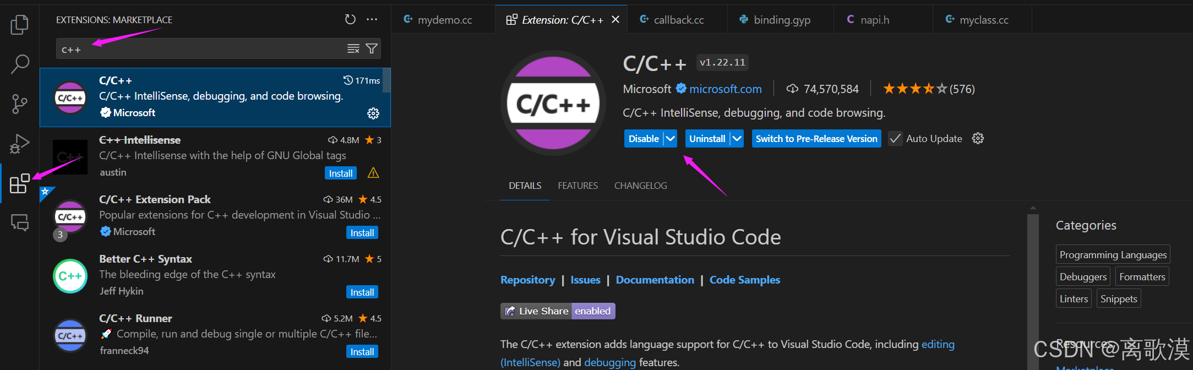Click the details page vertical scrollbar

[1033, 292]
